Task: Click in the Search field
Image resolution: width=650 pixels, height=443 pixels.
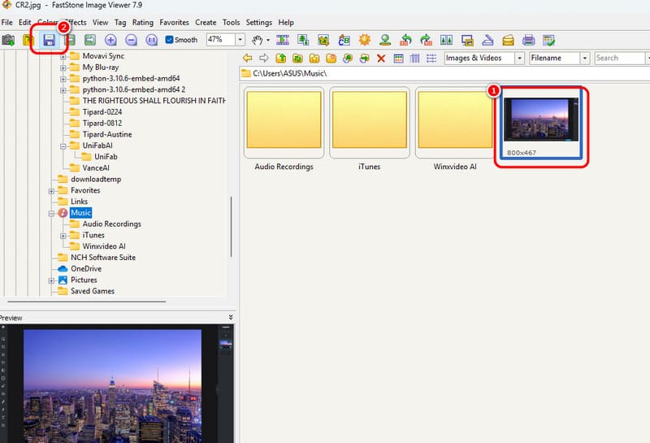Action: [620, 58]
